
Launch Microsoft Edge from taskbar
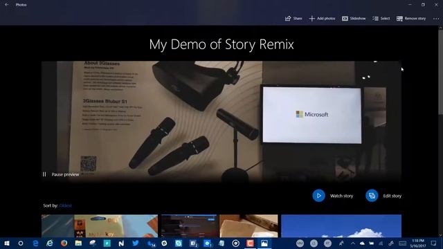(35, 243)
